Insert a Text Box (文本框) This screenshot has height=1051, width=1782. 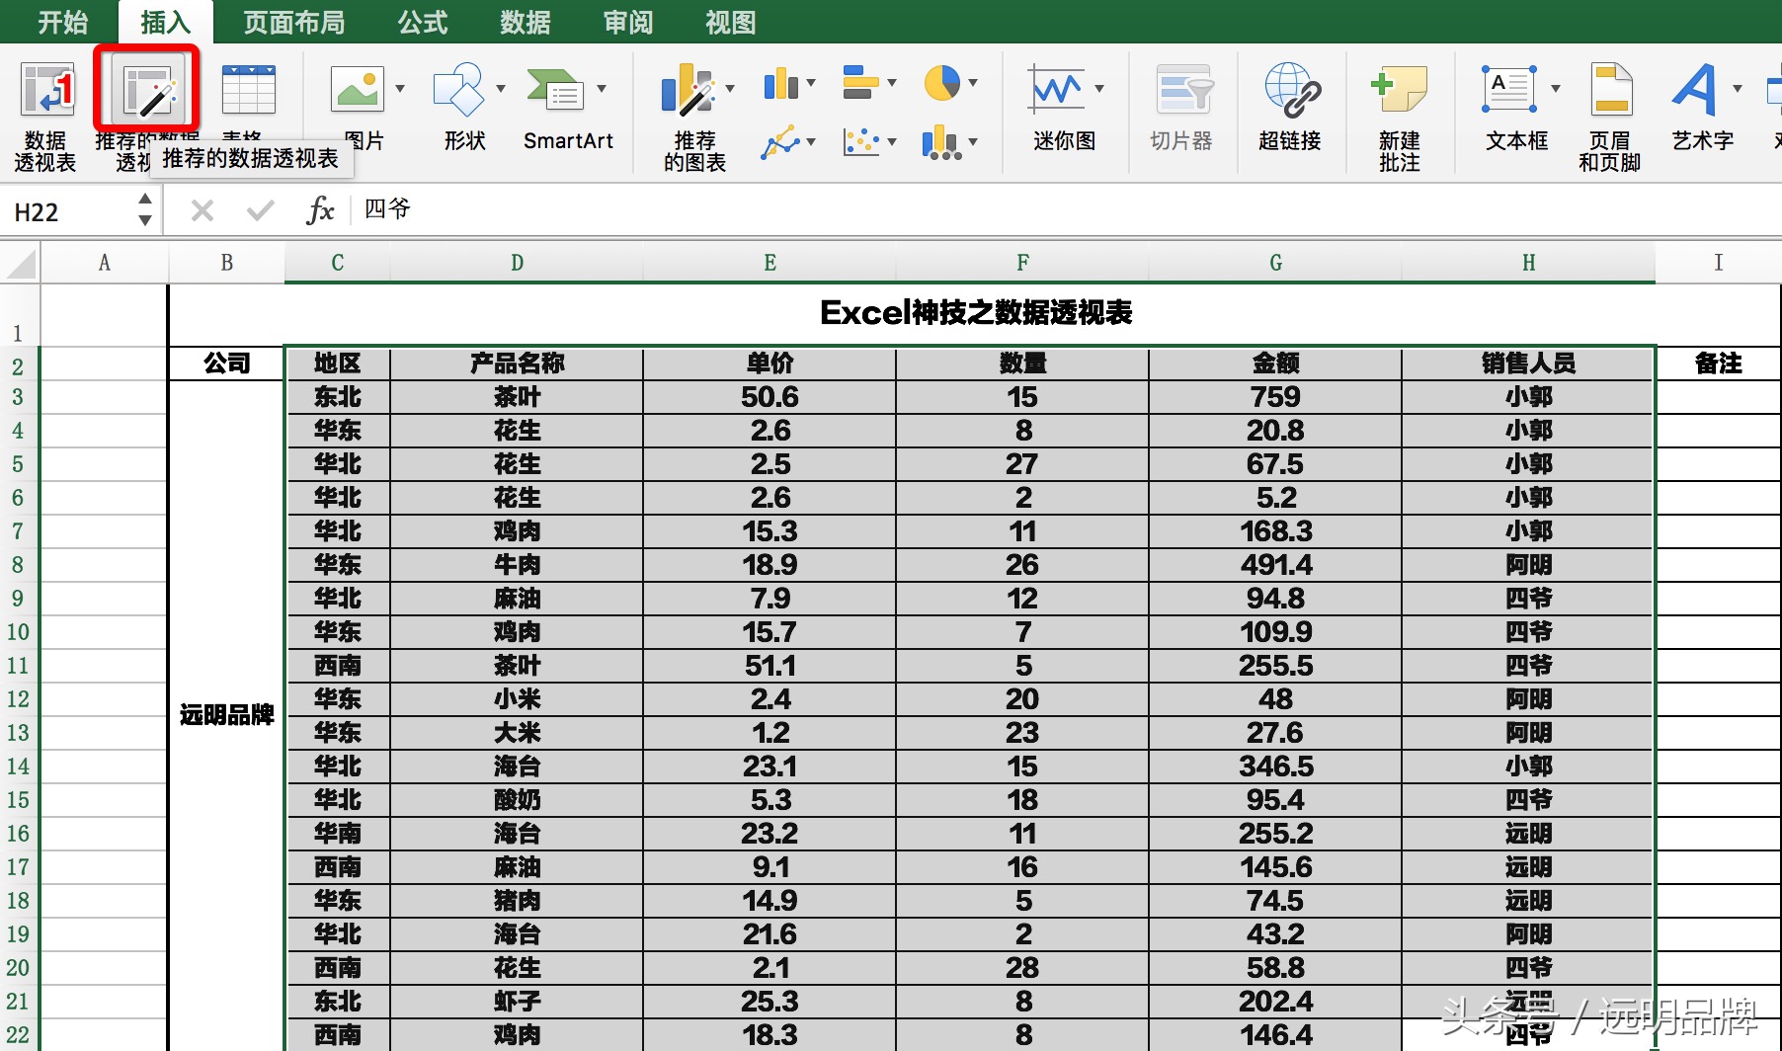point(1509,89)
